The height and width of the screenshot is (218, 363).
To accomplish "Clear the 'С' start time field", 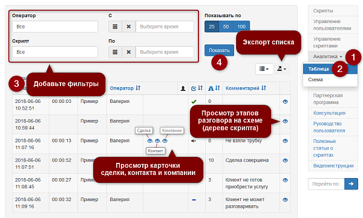I will [129, 27].
